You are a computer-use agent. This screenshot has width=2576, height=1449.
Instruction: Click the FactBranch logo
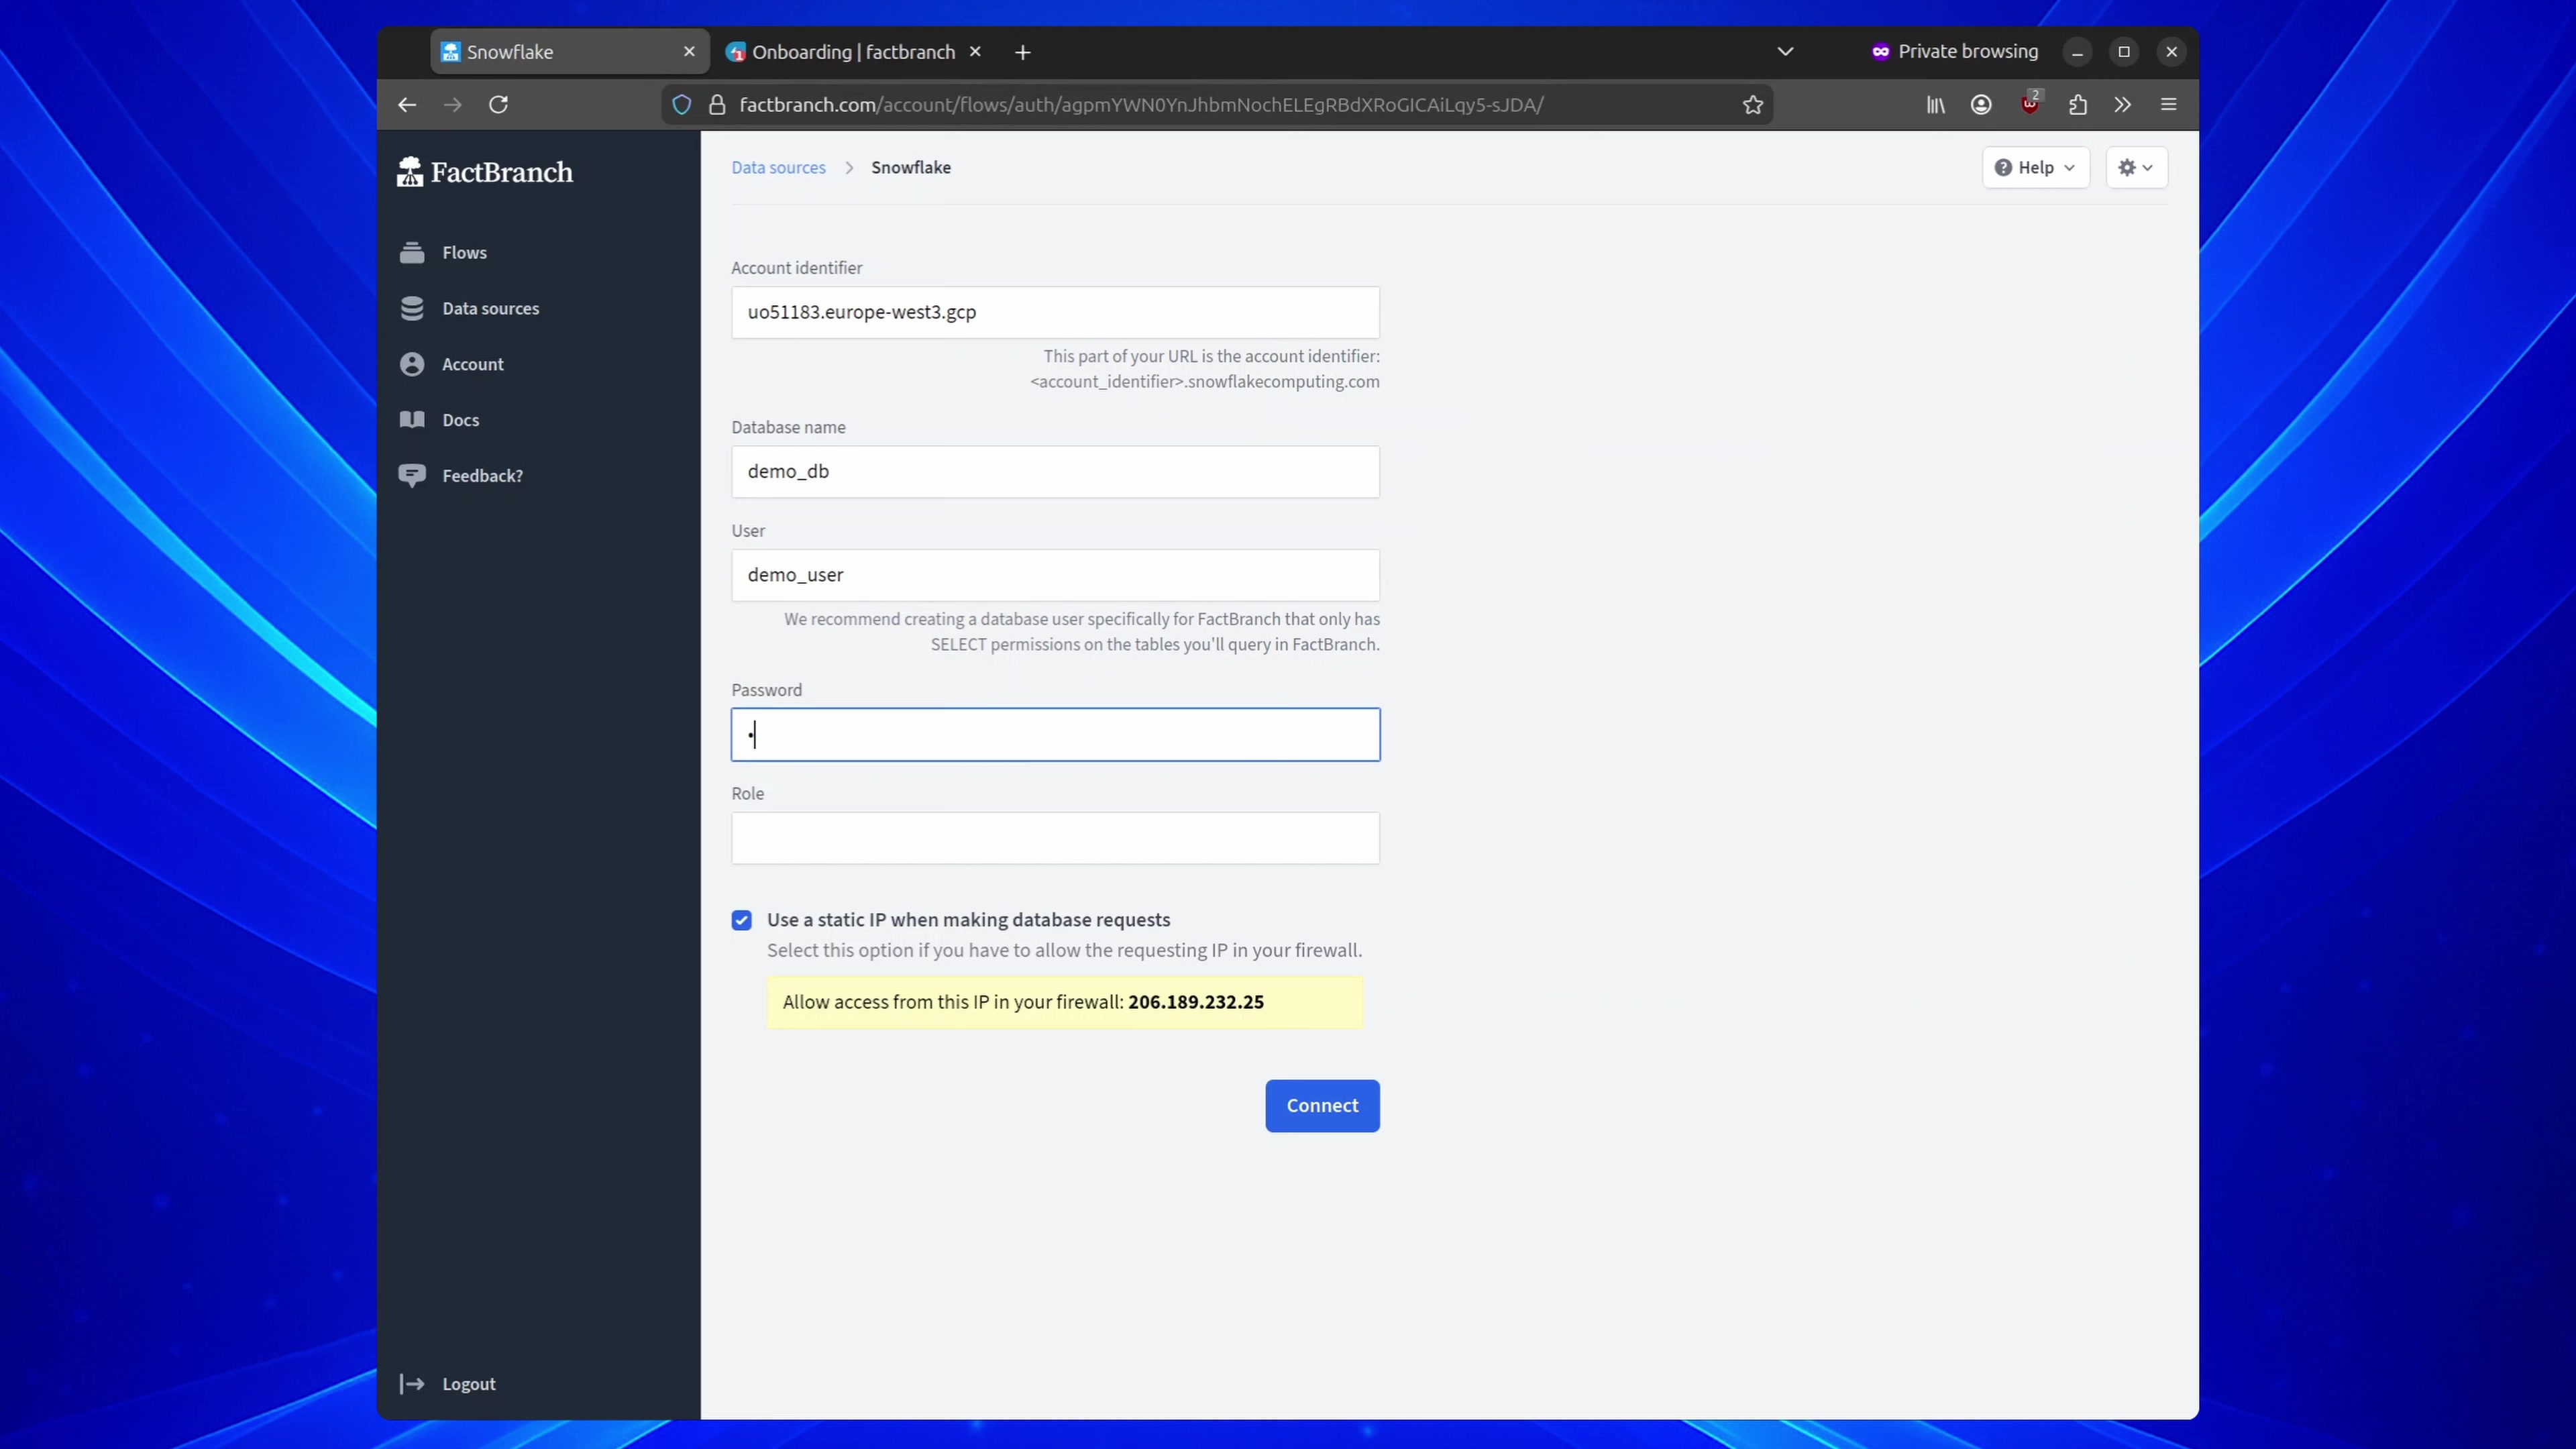click(x=484, y=170)
